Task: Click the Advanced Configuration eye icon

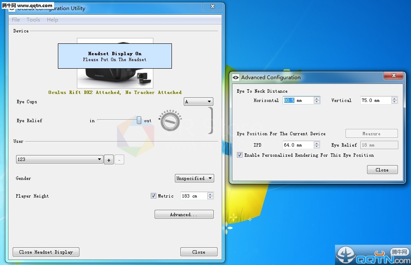Action: click(235, 78)
